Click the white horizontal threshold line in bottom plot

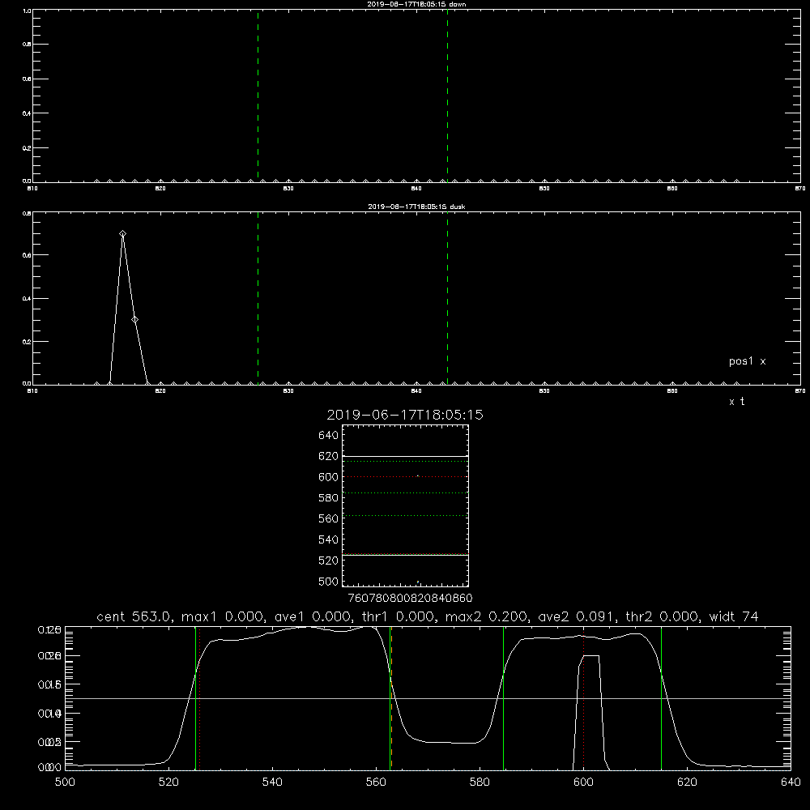427,698
